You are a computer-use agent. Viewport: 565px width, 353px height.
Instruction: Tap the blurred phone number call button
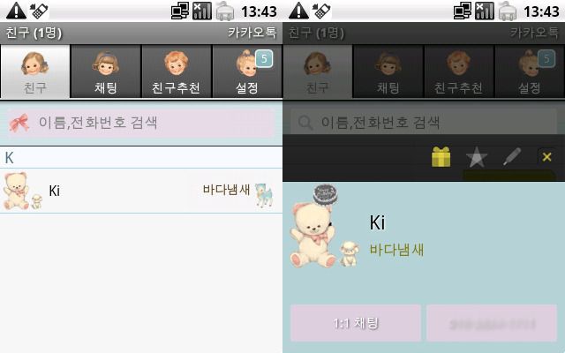pyautogui.click(x=492, y=323)
